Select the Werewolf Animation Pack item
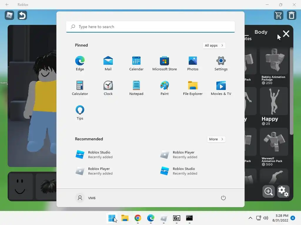This screenshot has height=225, width=301. [x=274, y=147]
